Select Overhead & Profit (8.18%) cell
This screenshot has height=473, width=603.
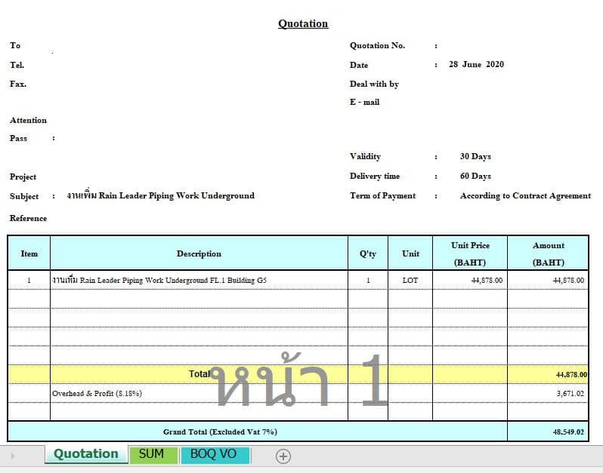(x=199, y=393)
